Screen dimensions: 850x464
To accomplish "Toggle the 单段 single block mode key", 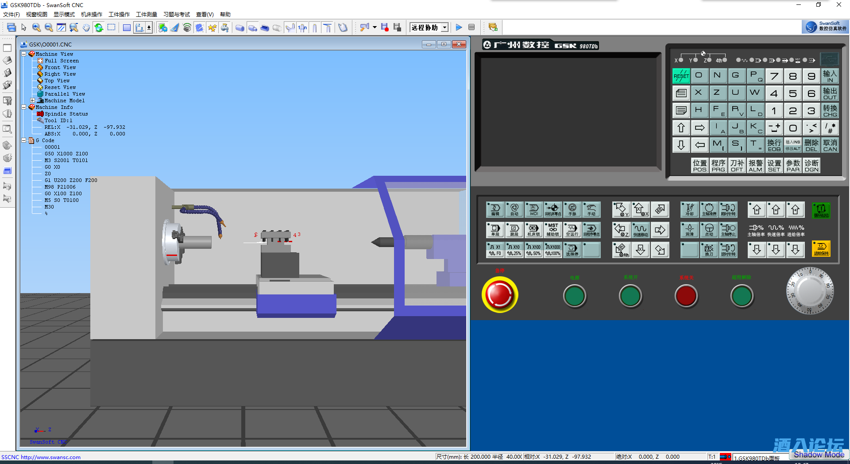I will click(495, 230).
